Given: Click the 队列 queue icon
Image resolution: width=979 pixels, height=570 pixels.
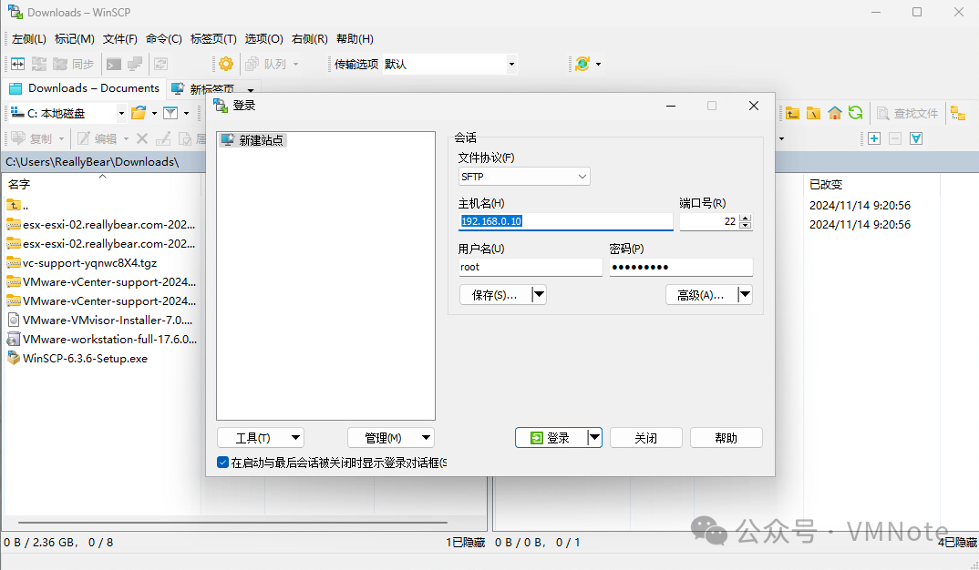Looking at the screenshot, I should [266, 64].
